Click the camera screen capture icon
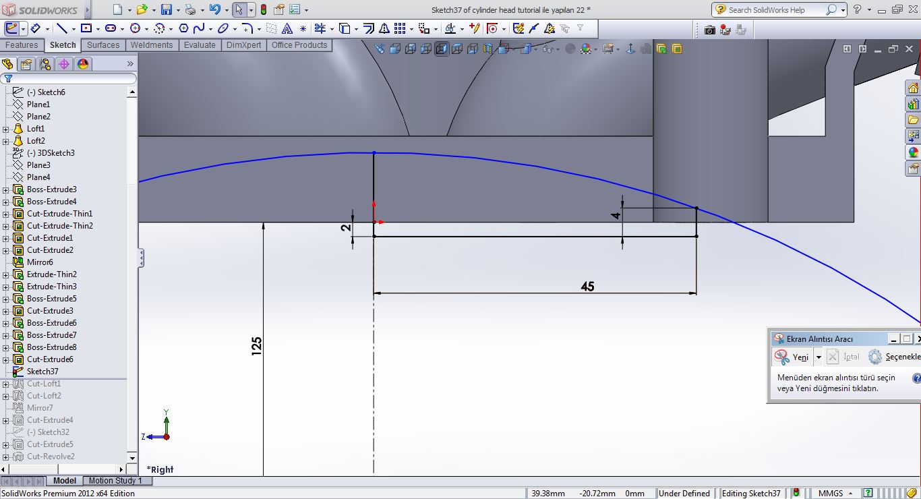 (709, 30)
